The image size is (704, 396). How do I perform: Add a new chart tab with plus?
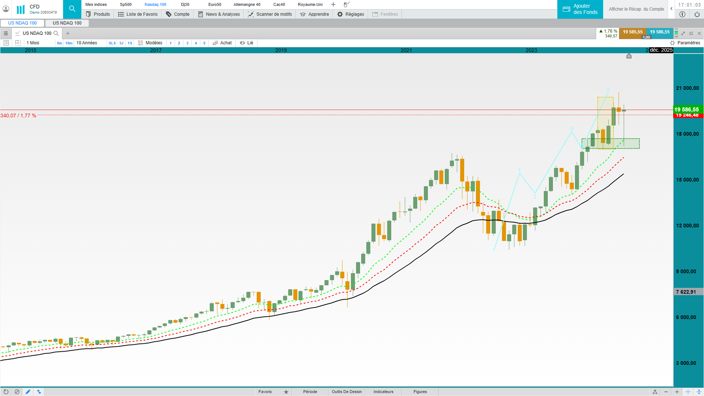click(x=68, y=33)
